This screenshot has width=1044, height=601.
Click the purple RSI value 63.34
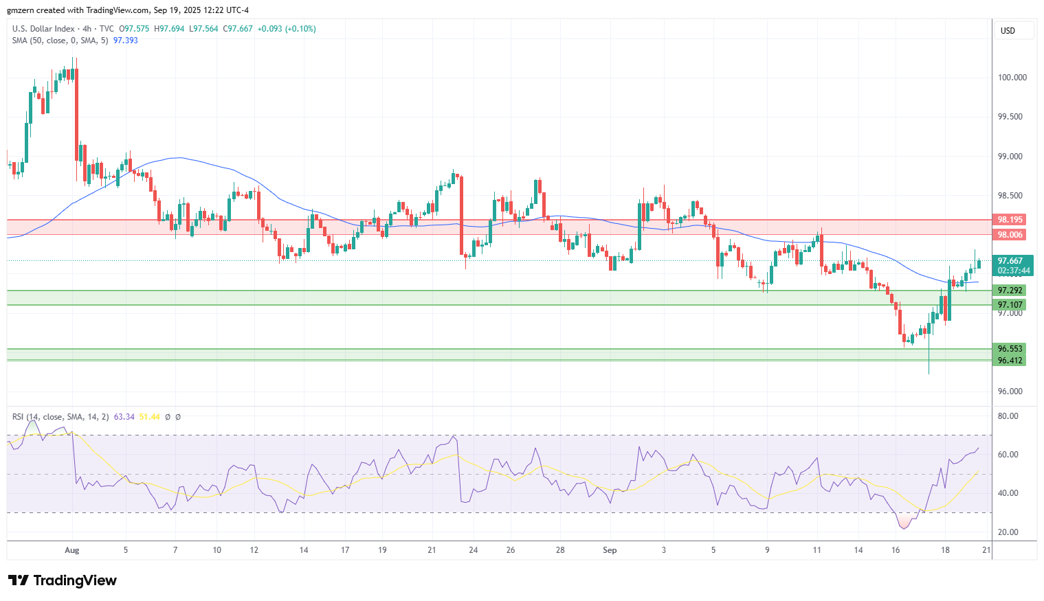(x=124, y=417)
